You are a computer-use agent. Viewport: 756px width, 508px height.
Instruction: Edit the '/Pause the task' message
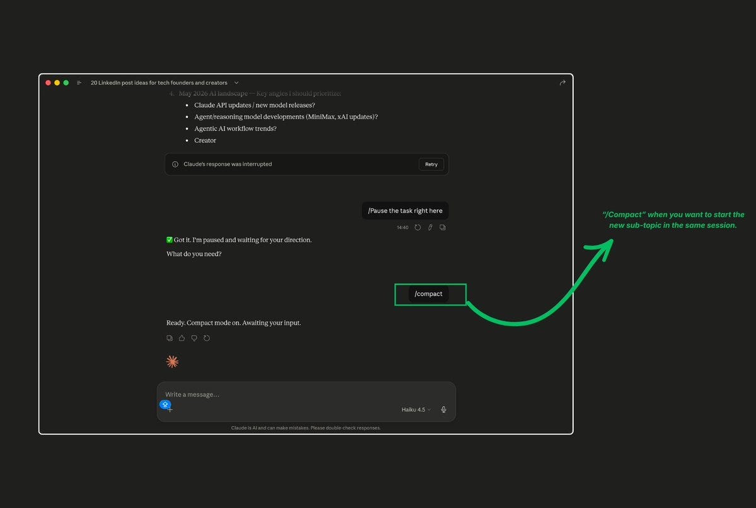point(430,227)
